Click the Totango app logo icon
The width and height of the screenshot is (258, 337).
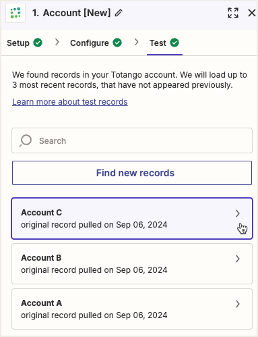[x=15, y=13]
